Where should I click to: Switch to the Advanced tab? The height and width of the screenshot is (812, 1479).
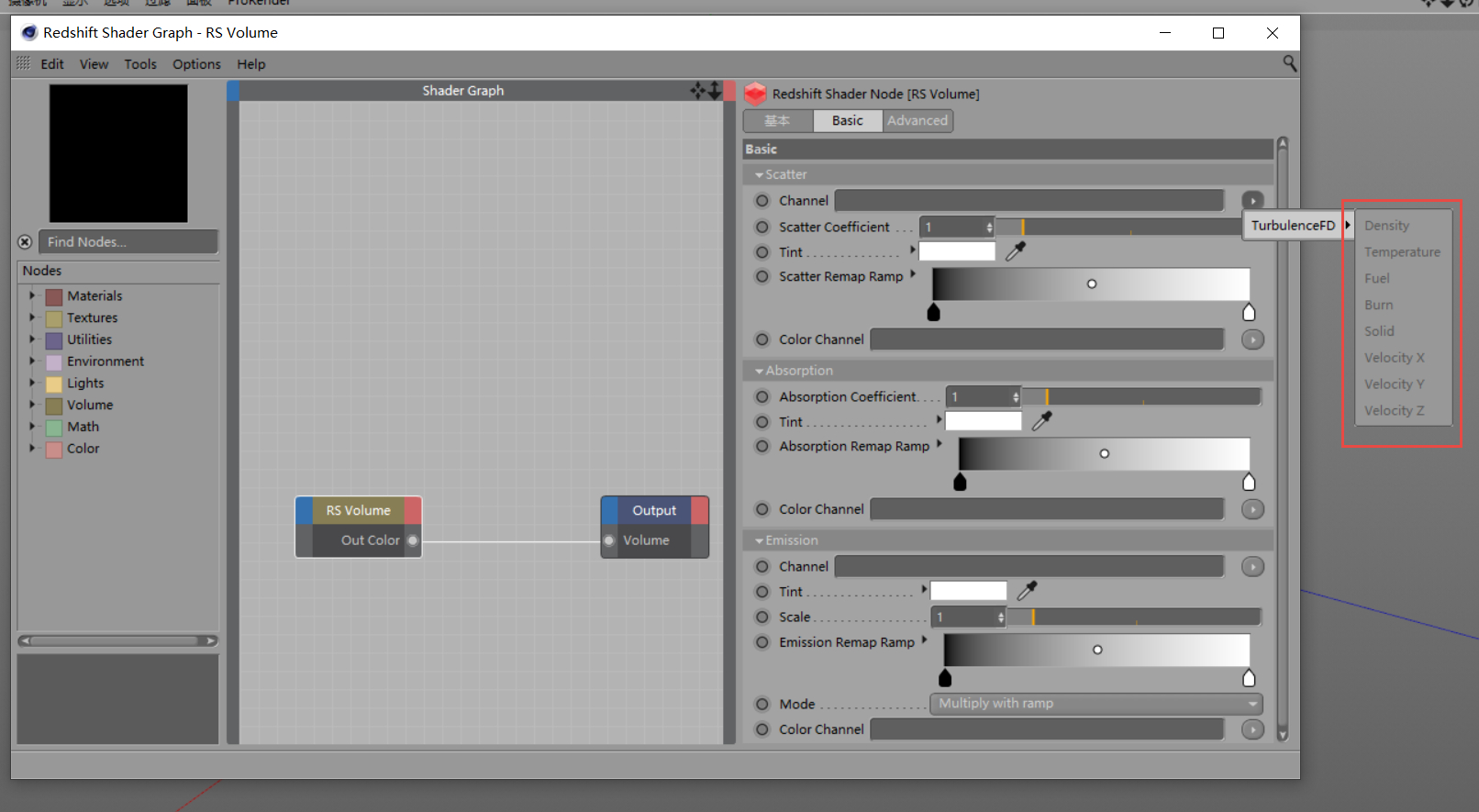(917, 120)
